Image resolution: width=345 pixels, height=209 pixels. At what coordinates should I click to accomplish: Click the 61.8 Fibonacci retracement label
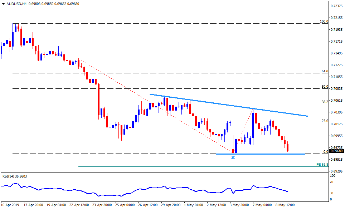(325, 71)
